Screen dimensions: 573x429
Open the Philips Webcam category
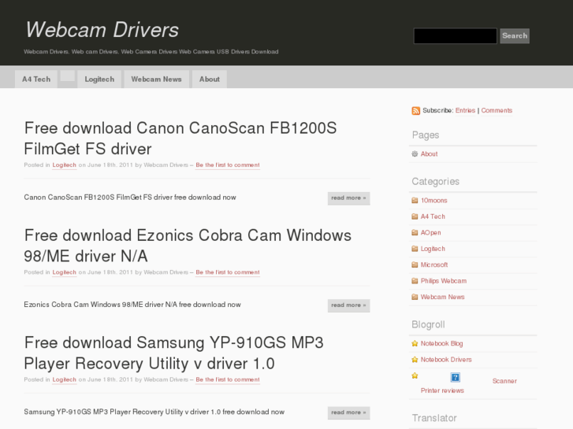click(444, 281)
